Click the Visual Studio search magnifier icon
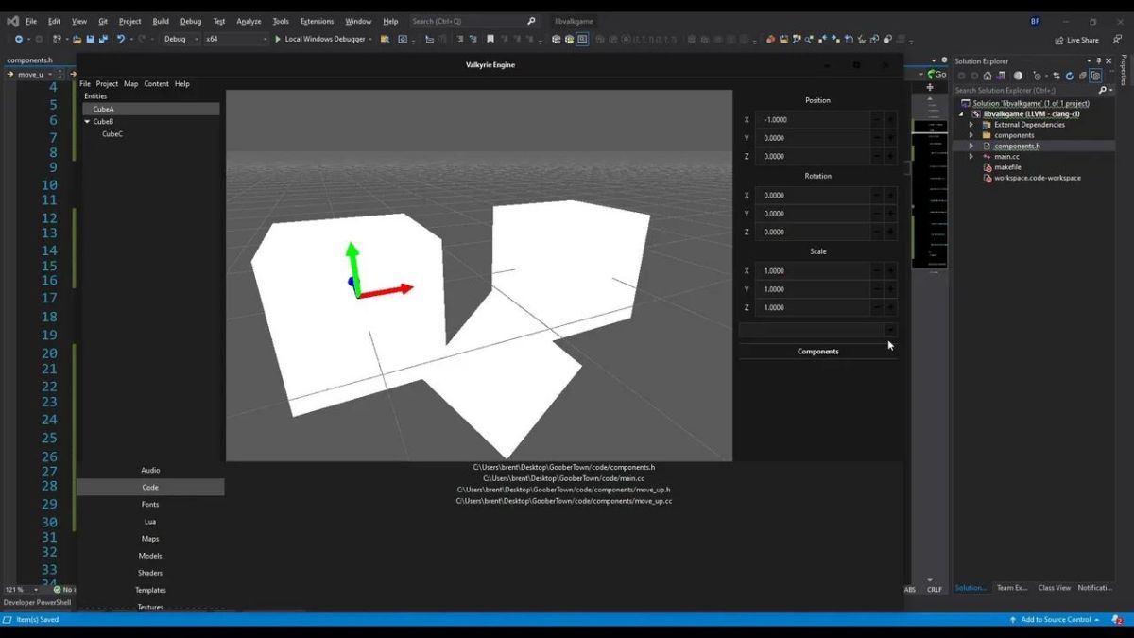This screenshot has width=1134, height=638. pyautogui.click(x=531, y=21)
